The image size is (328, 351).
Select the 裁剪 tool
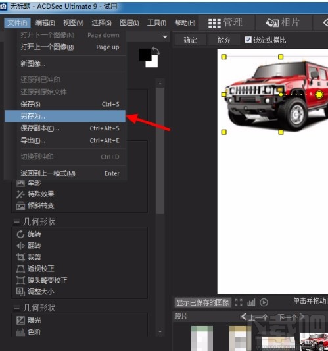coord(29,257)
